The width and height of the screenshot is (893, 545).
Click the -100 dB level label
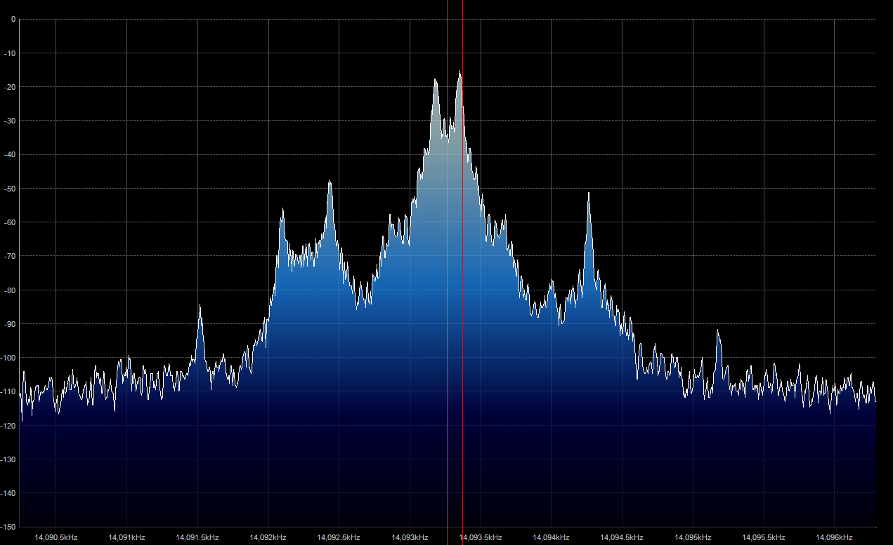pyautogui.click(x=9, y=358)
